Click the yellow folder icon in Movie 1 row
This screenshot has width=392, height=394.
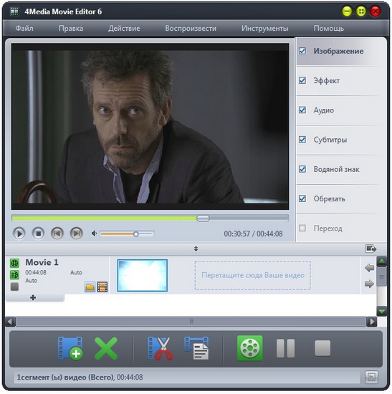pyautogui.click(x=90, y=287)
